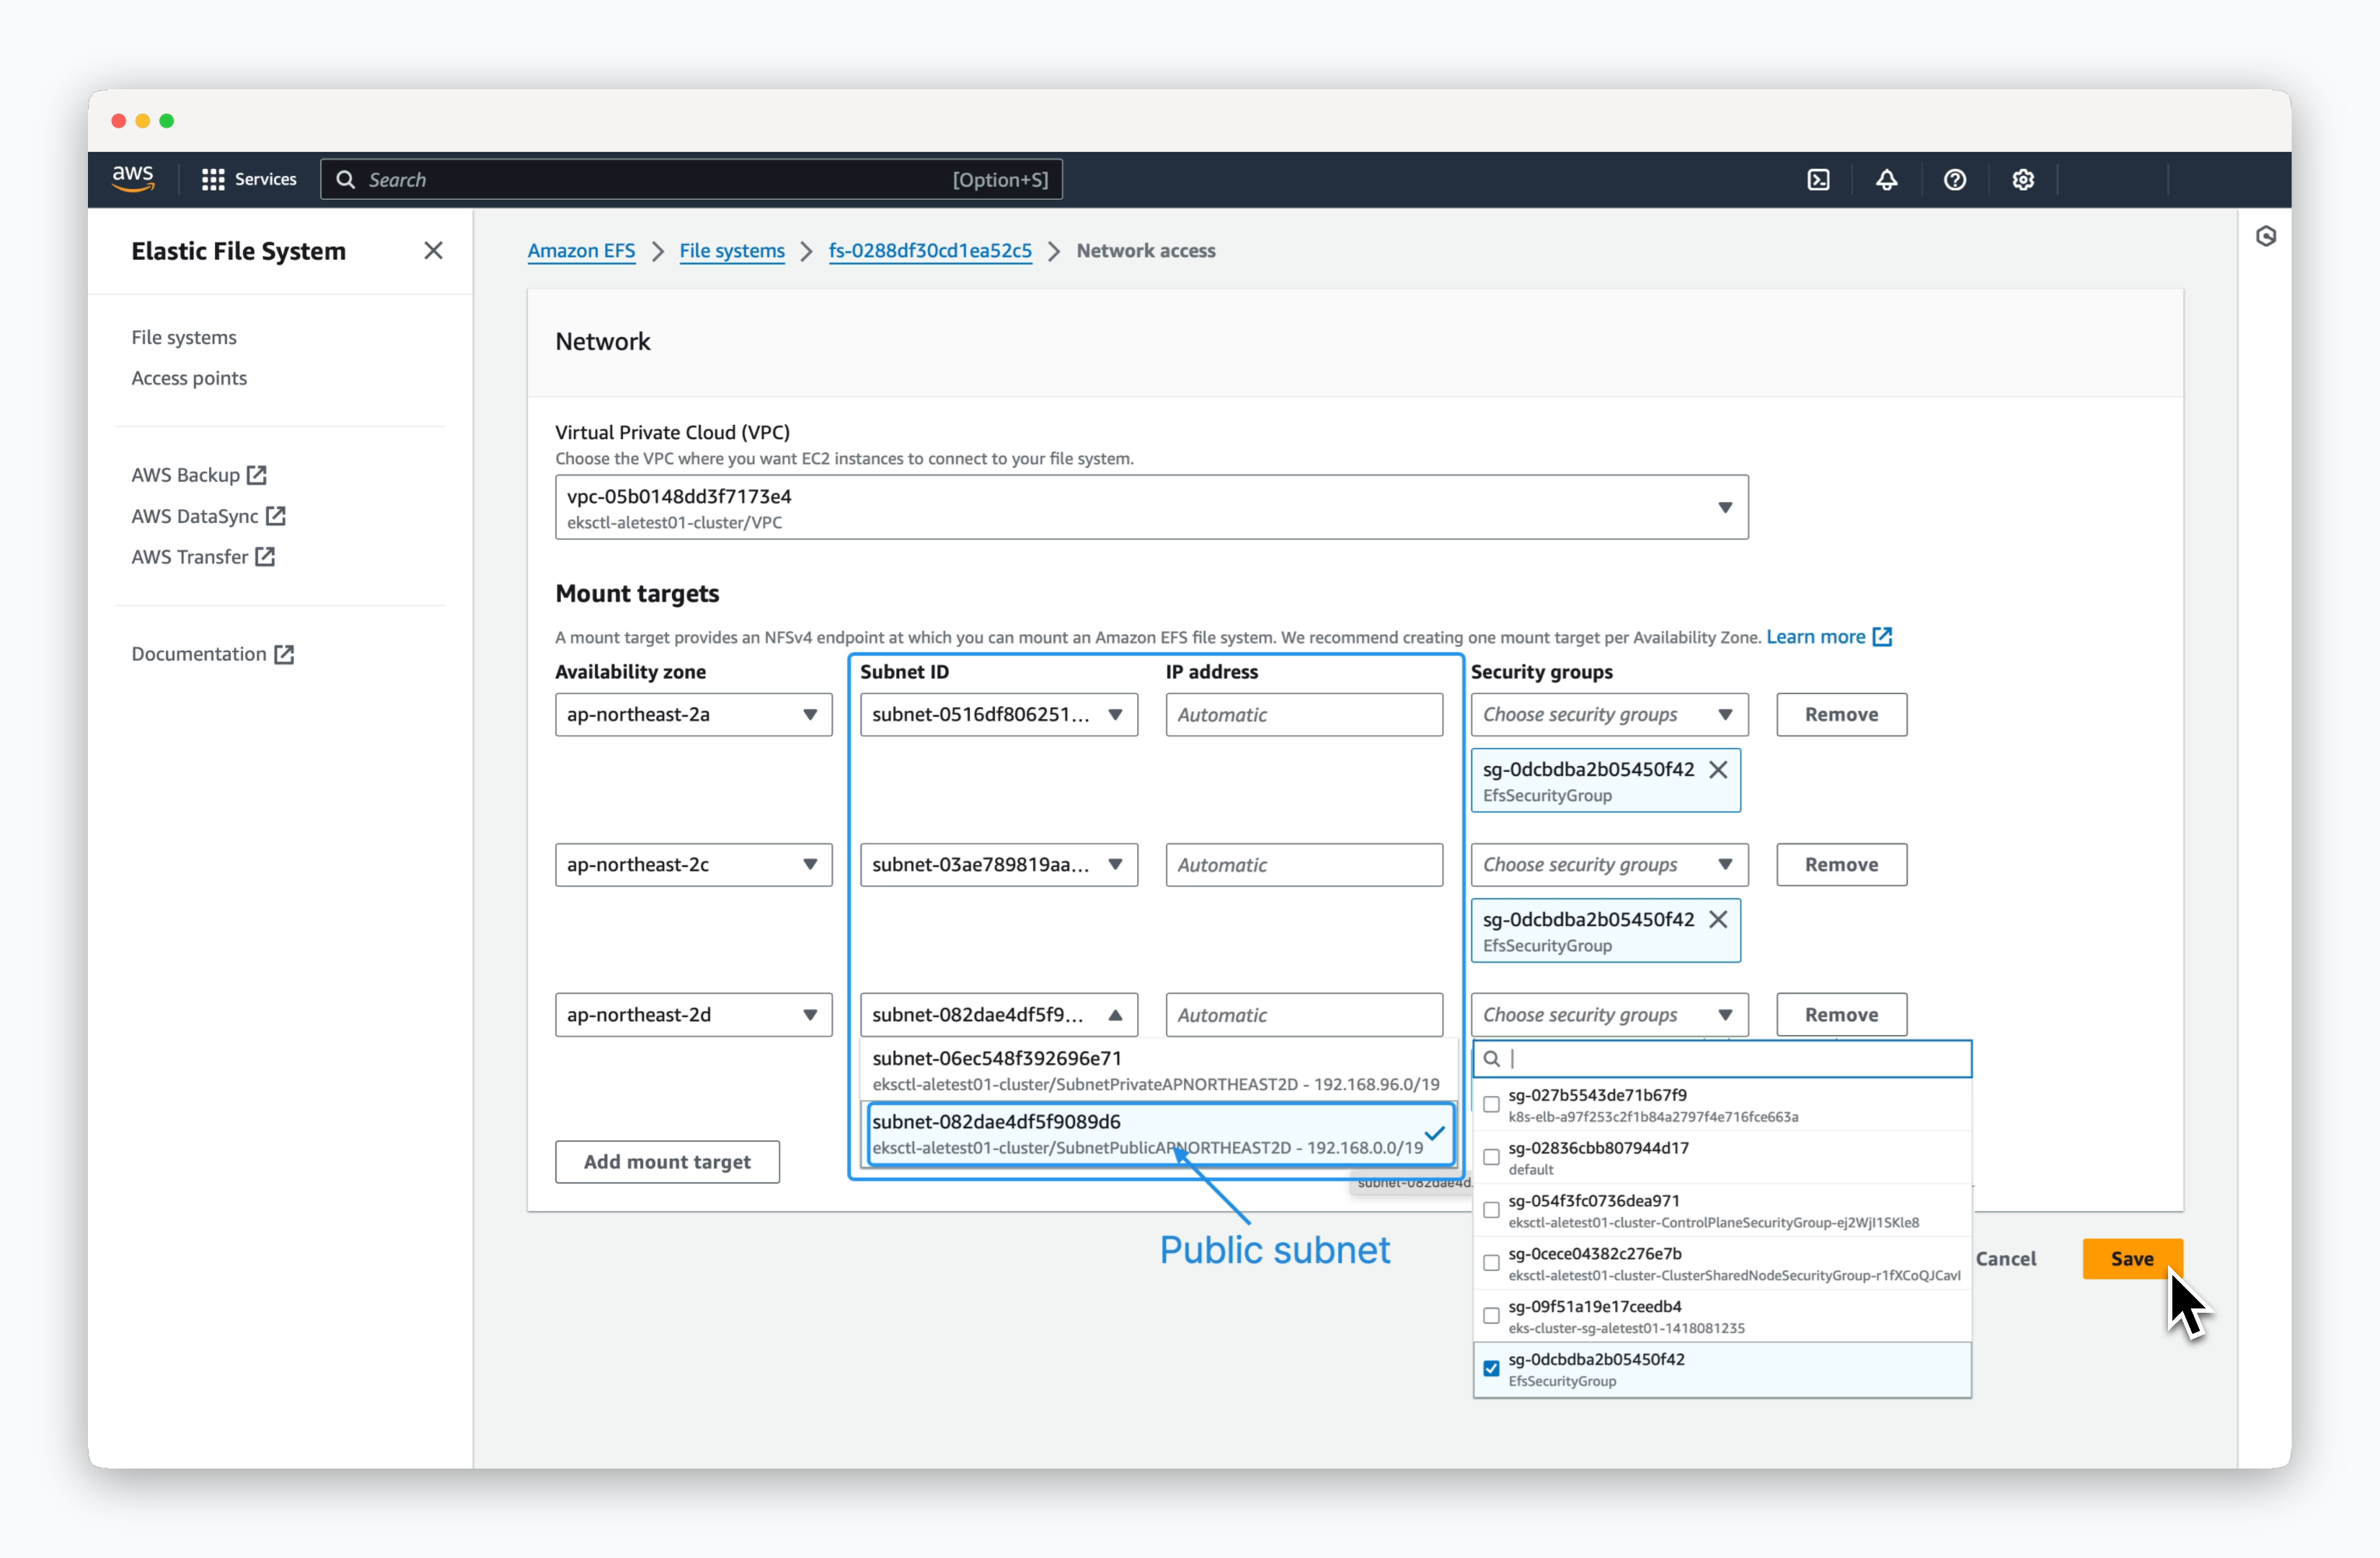Screen dimensions: 2380x1558
Task: Open the help question mark icon
Action: click(1954, 179)
